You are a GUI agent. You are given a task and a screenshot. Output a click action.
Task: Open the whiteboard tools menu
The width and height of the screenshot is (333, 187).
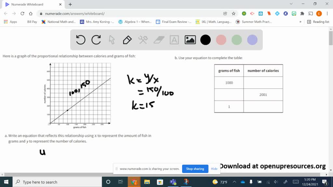(142, 40)
